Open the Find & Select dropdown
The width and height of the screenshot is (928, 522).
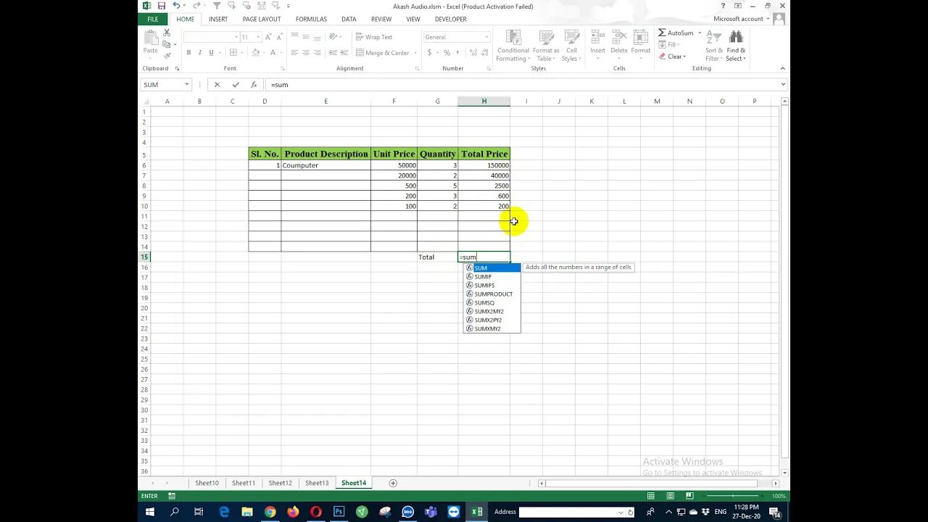(736, 46)
